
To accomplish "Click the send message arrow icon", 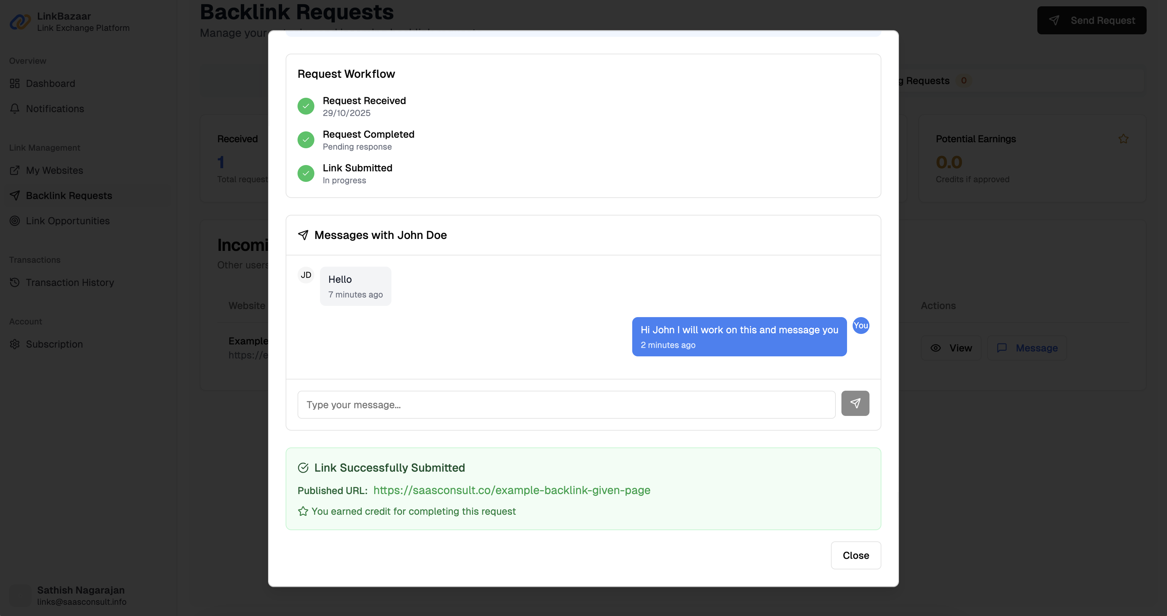I will [855, 403].
